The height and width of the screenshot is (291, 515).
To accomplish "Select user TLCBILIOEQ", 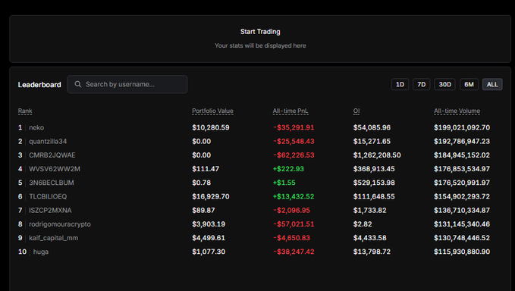I will tap(48, 196).
